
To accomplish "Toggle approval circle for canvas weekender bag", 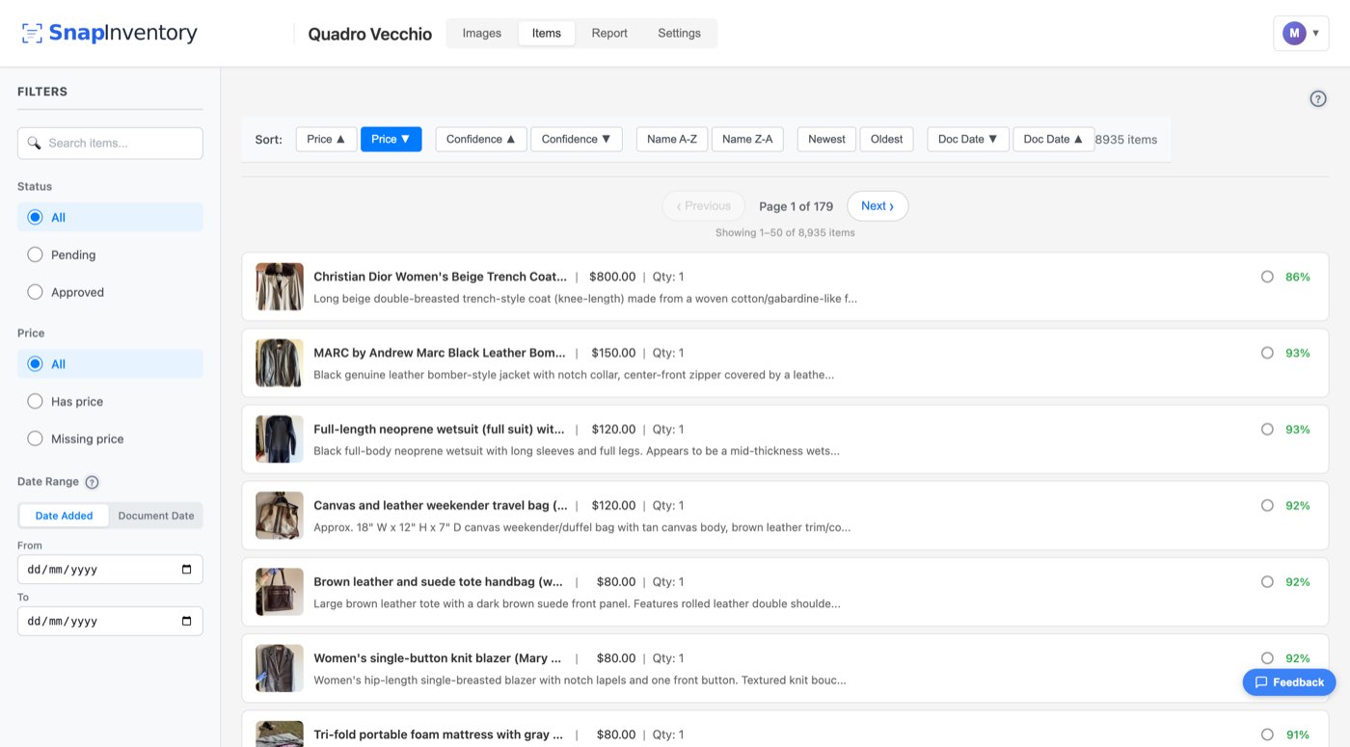I will coord(1267,505).
